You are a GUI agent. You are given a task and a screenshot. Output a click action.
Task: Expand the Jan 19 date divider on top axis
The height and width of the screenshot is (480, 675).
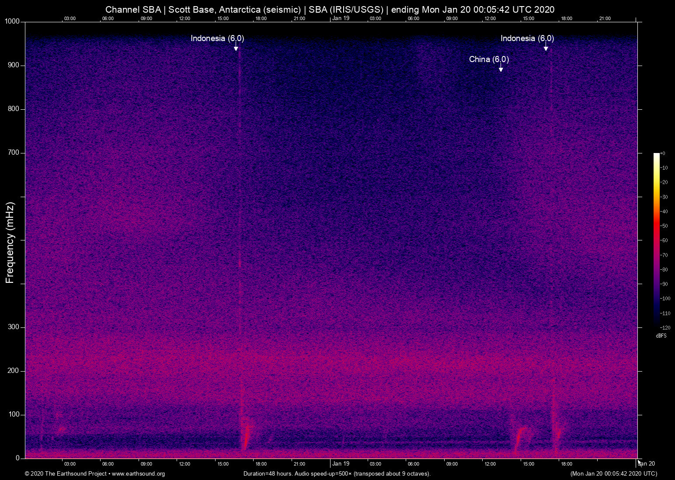click(341, 18)
